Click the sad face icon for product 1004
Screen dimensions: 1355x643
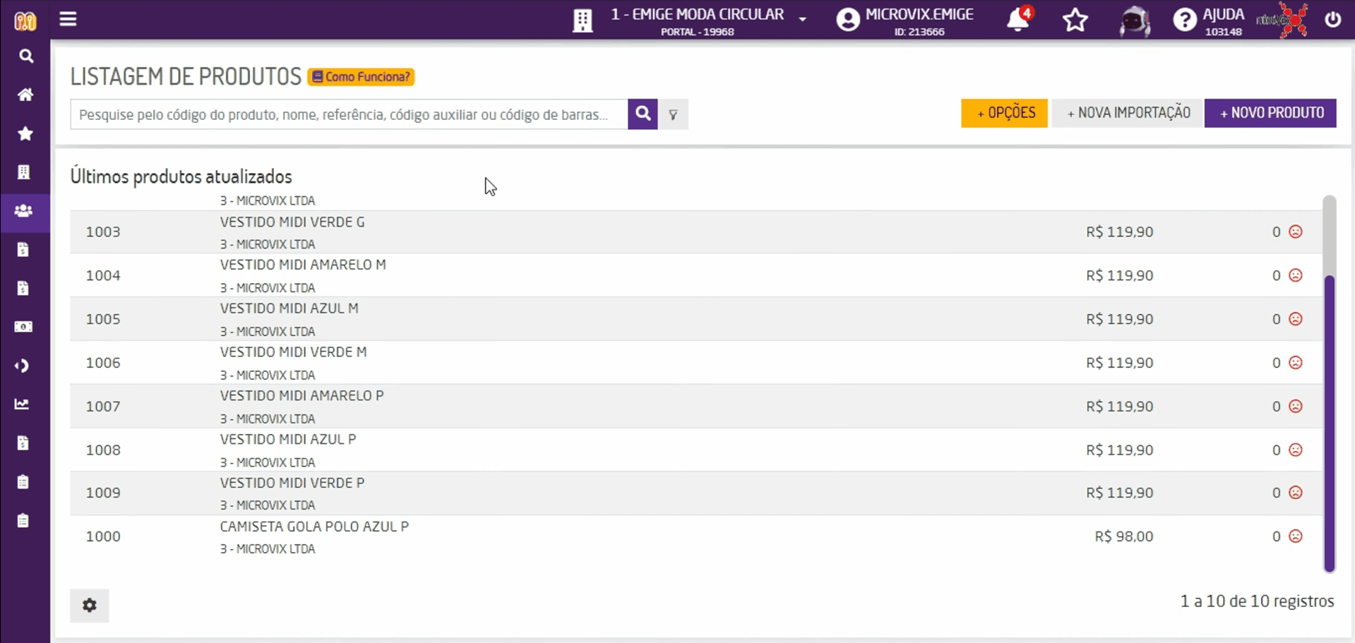pos(1296,275)
